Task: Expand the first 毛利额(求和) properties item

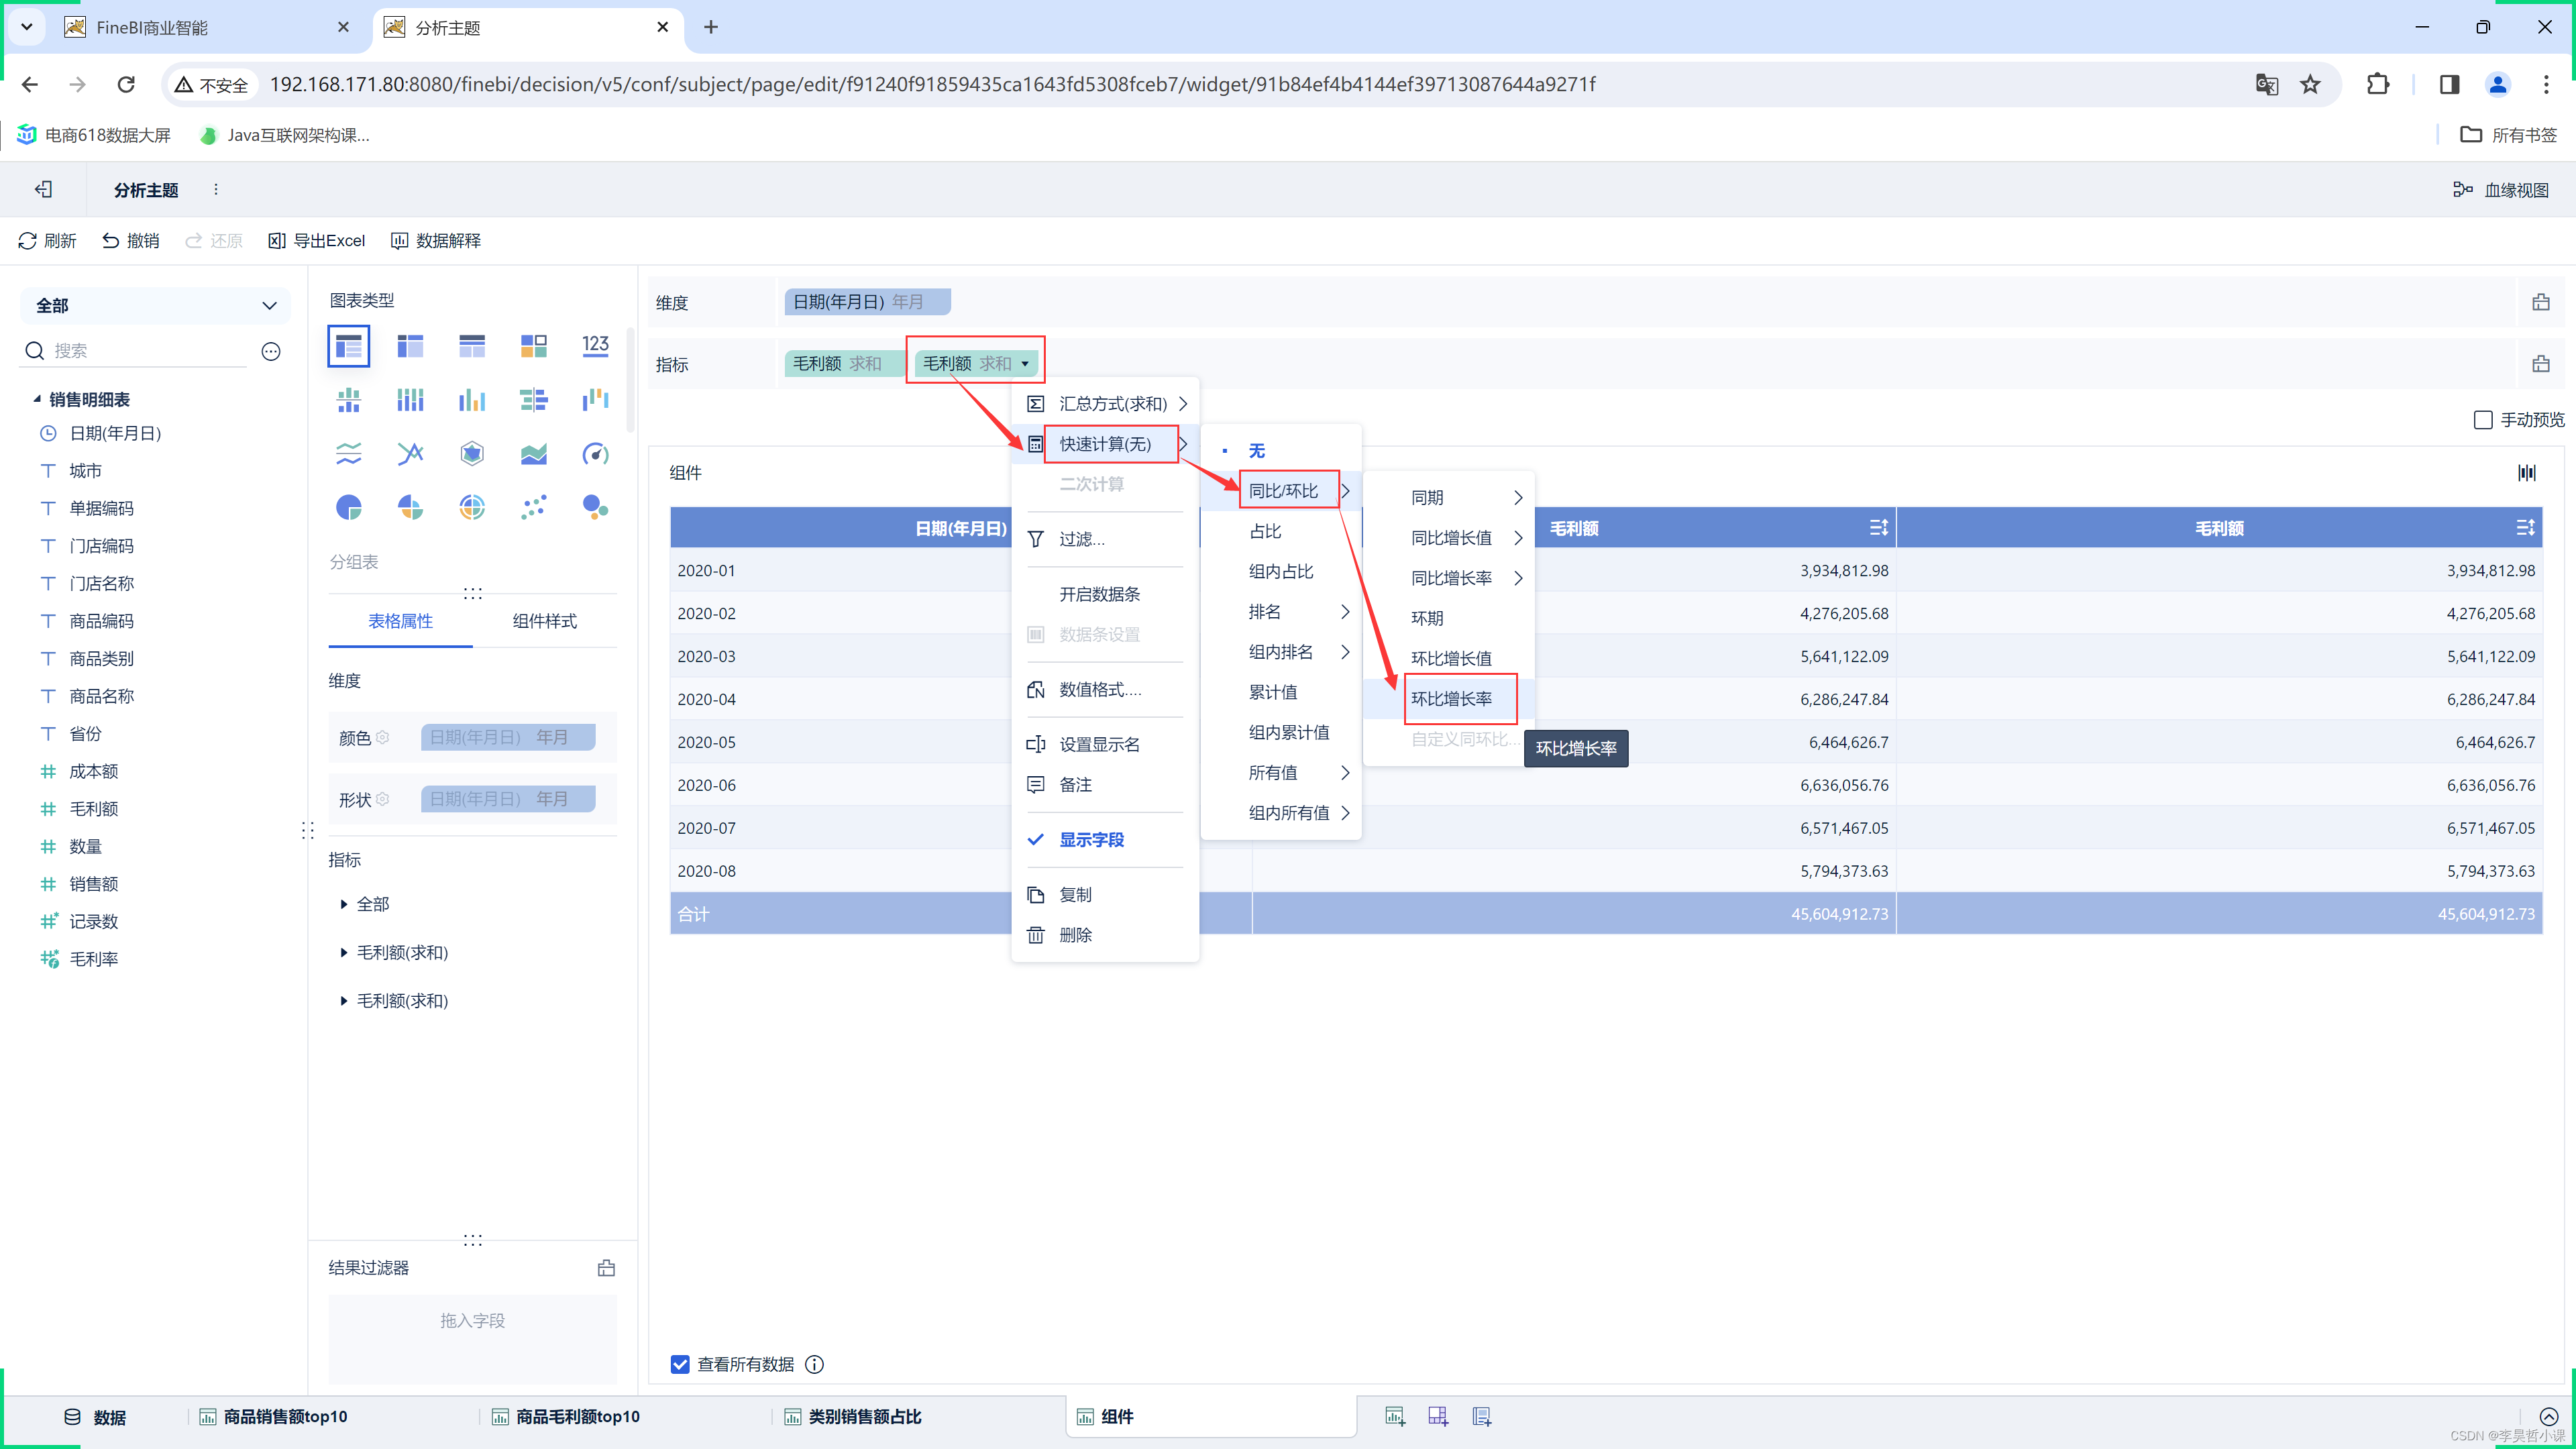Action: pos(344,952)
